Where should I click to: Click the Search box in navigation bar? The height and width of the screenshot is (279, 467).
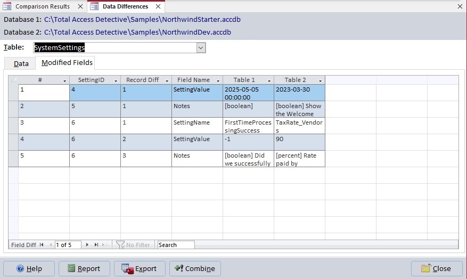(x=176, y=245)
